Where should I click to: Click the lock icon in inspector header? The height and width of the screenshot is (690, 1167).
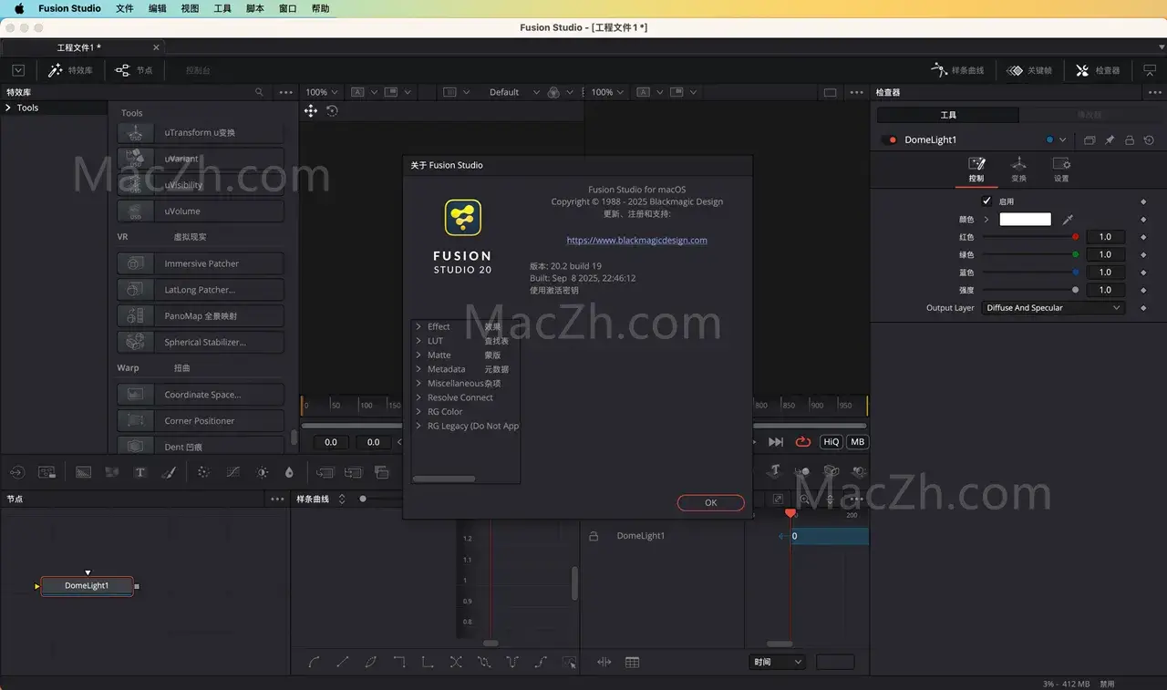point(1130,140)
